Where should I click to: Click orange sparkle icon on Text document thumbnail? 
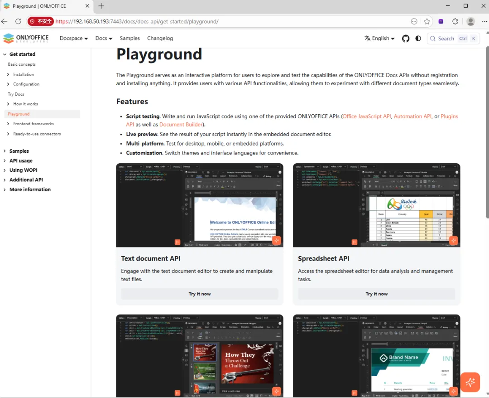click(276, 240)
